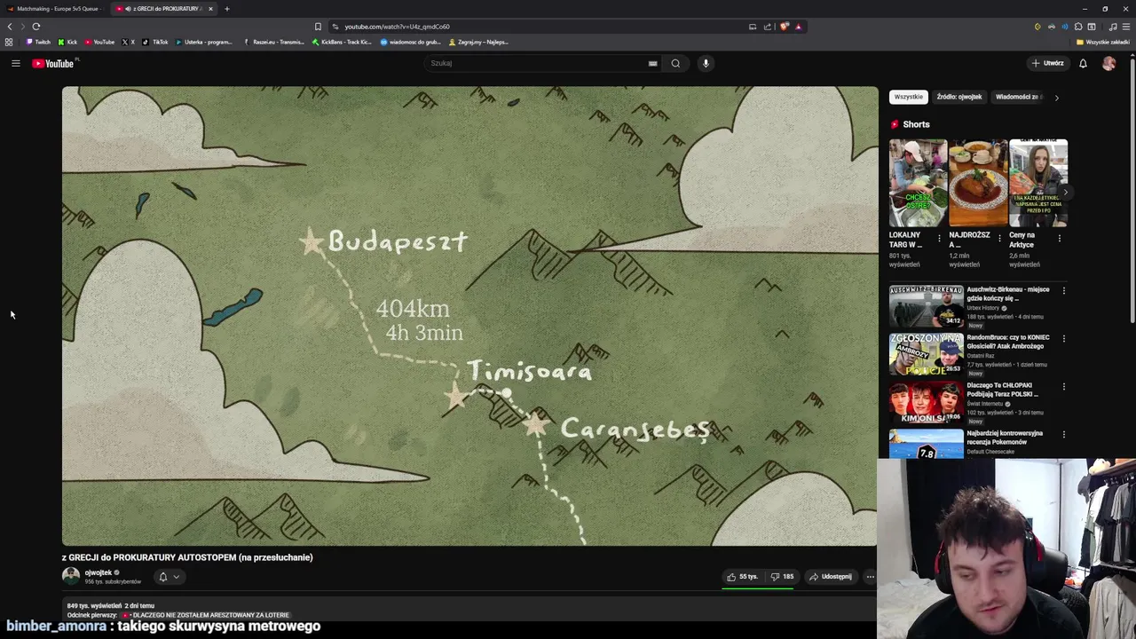Open the Utwórz create menu
1136x639 pixels.
tap(1047, 63)
